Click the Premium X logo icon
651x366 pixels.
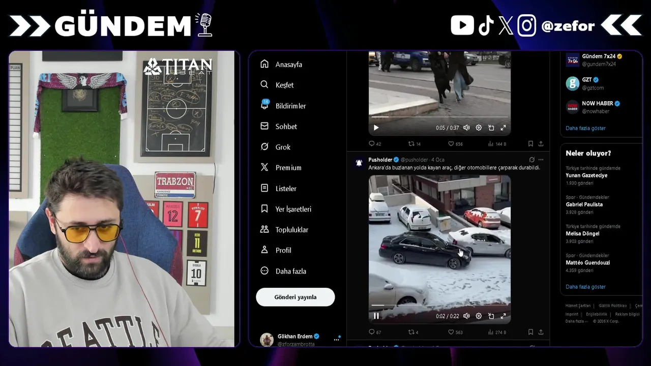[264, 167]
